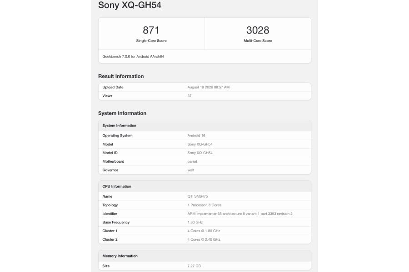Select the 1 Processor, 8 Cores value

tap(204, 205)
